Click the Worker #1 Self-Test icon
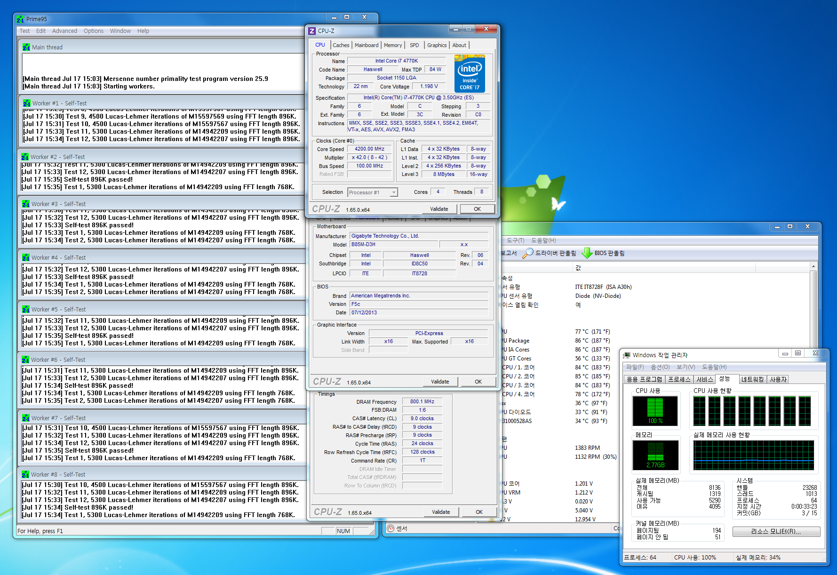The height and width of the screenshot is (575, 837). pos(26,103)
